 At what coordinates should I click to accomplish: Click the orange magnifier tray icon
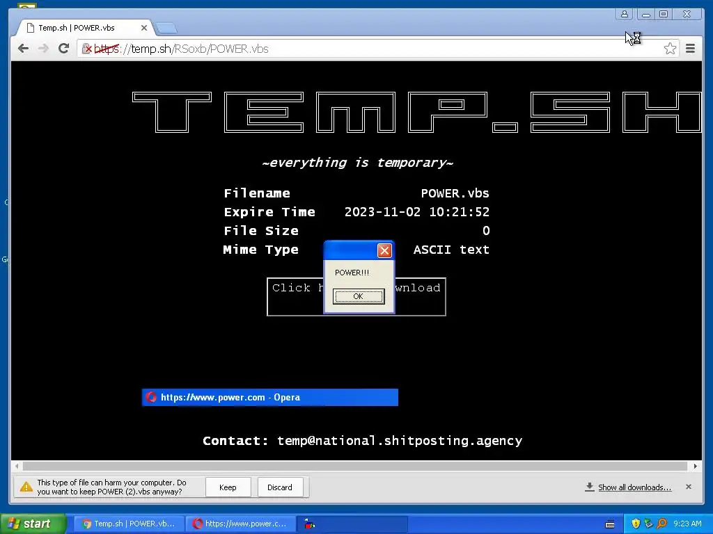coord(661,524)
